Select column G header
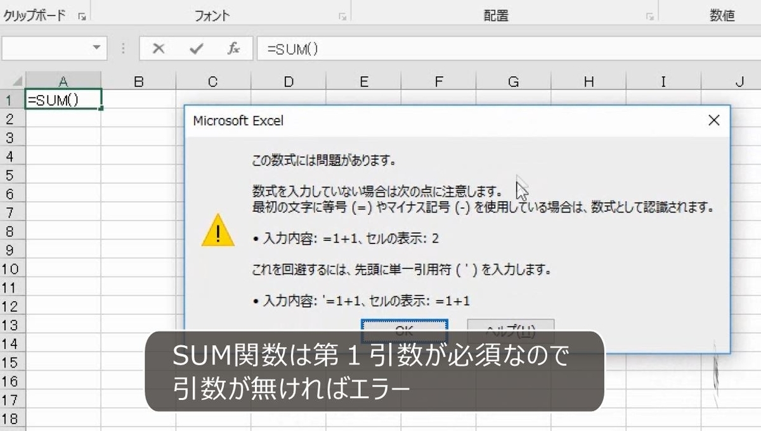 coord(514,82)
